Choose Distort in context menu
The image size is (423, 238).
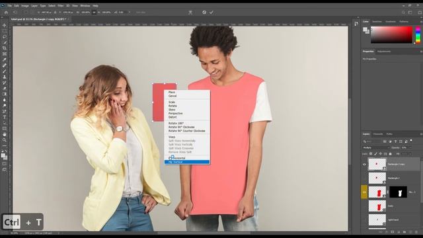[187, 118]
